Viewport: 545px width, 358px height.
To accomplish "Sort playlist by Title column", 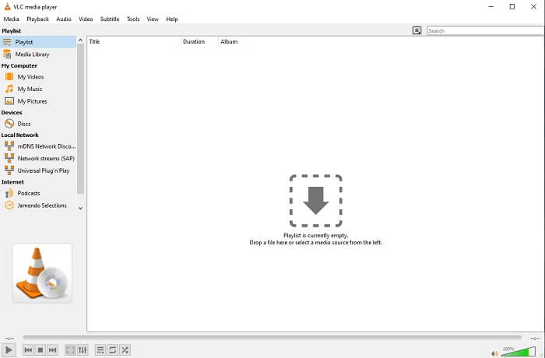I will click(x=133, y=42).
